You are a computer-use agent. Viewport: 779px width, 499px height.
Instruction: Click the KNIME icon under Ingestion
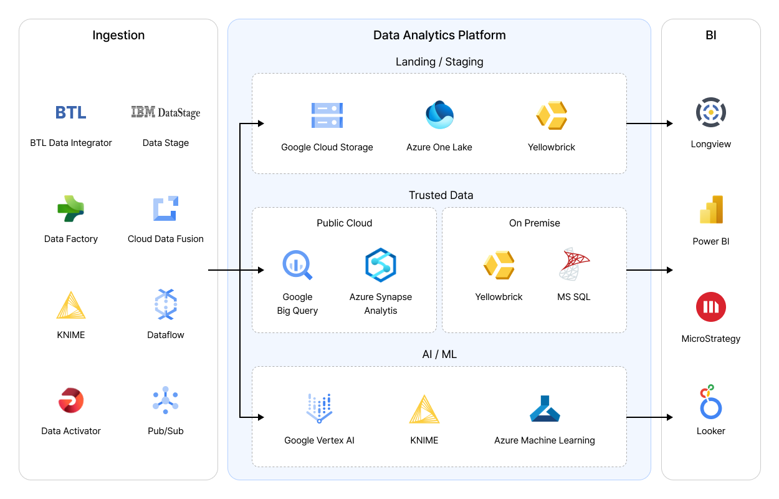point(71,305)
